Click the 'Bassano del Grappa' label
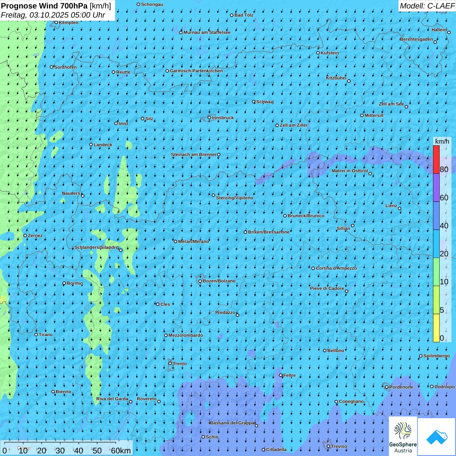Image resolution: width=456 pixels, height=456 pixels. pos(233,423)
